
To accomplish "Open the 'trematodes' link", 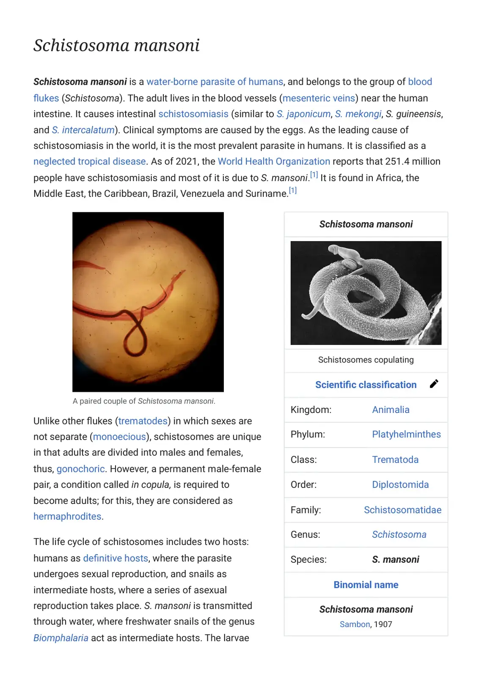I will 143,421.
